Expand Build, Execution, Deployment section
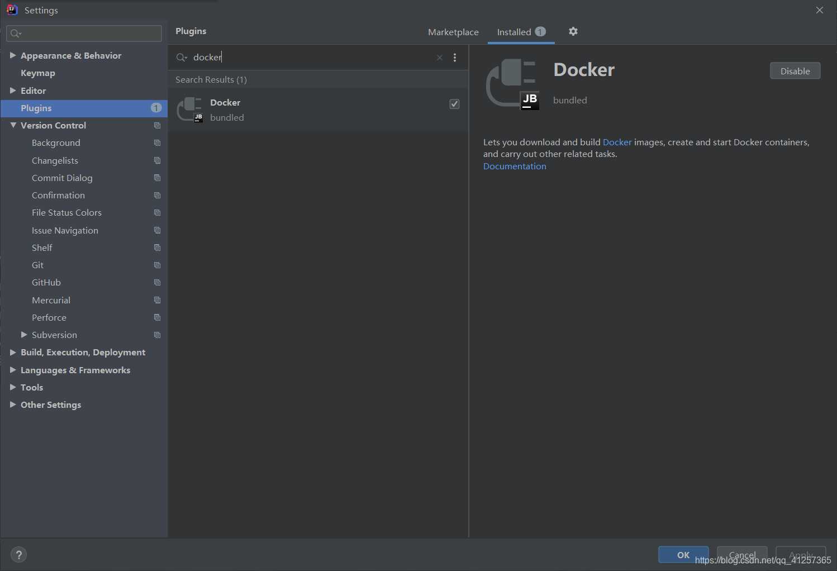Viewport: 837px width, 571px height. [x=13, y=352]
